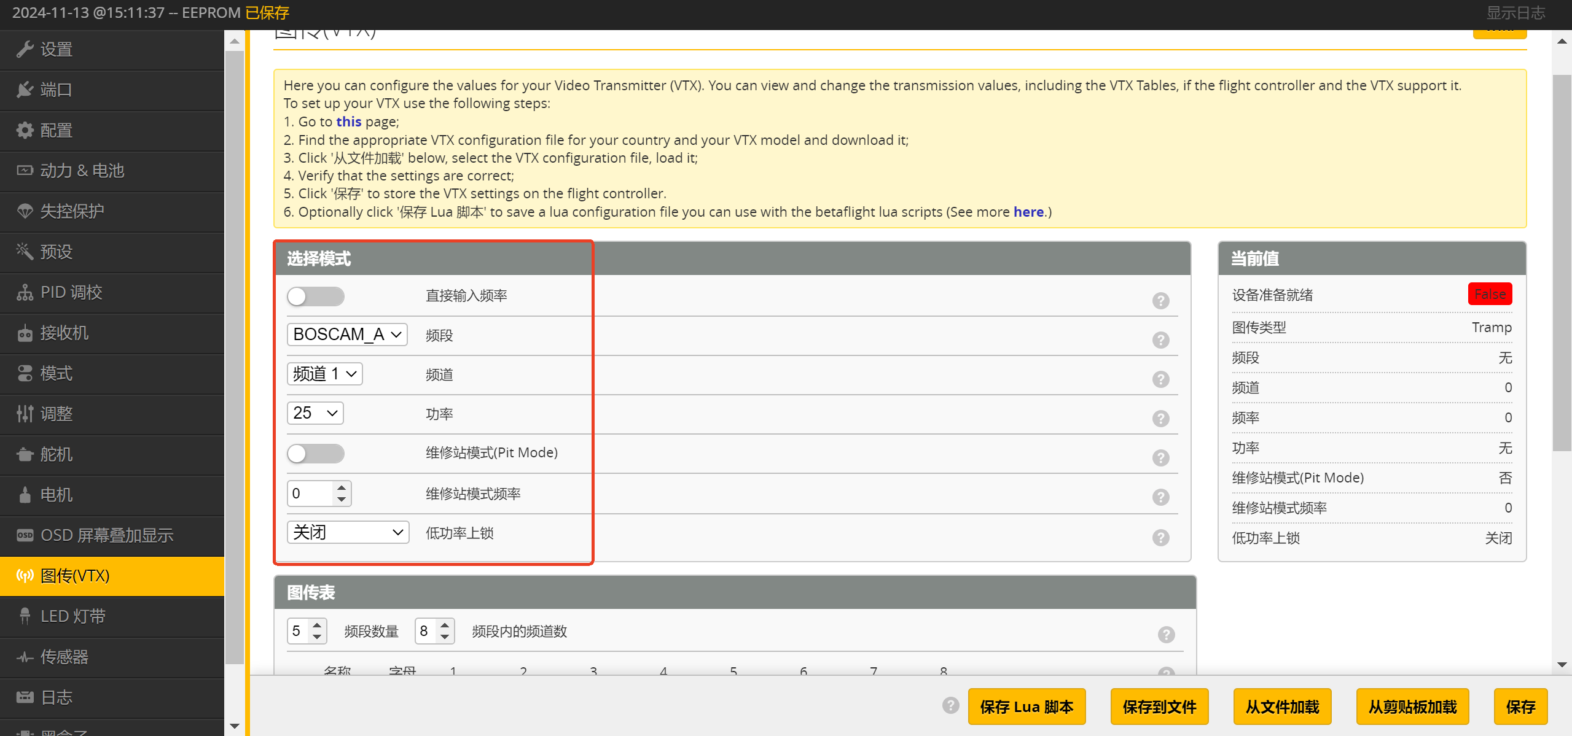Screen dimensions: 1572x736
Task: Increase 频段内的频道数 with up arrow
Action: (x=445, y=626)
